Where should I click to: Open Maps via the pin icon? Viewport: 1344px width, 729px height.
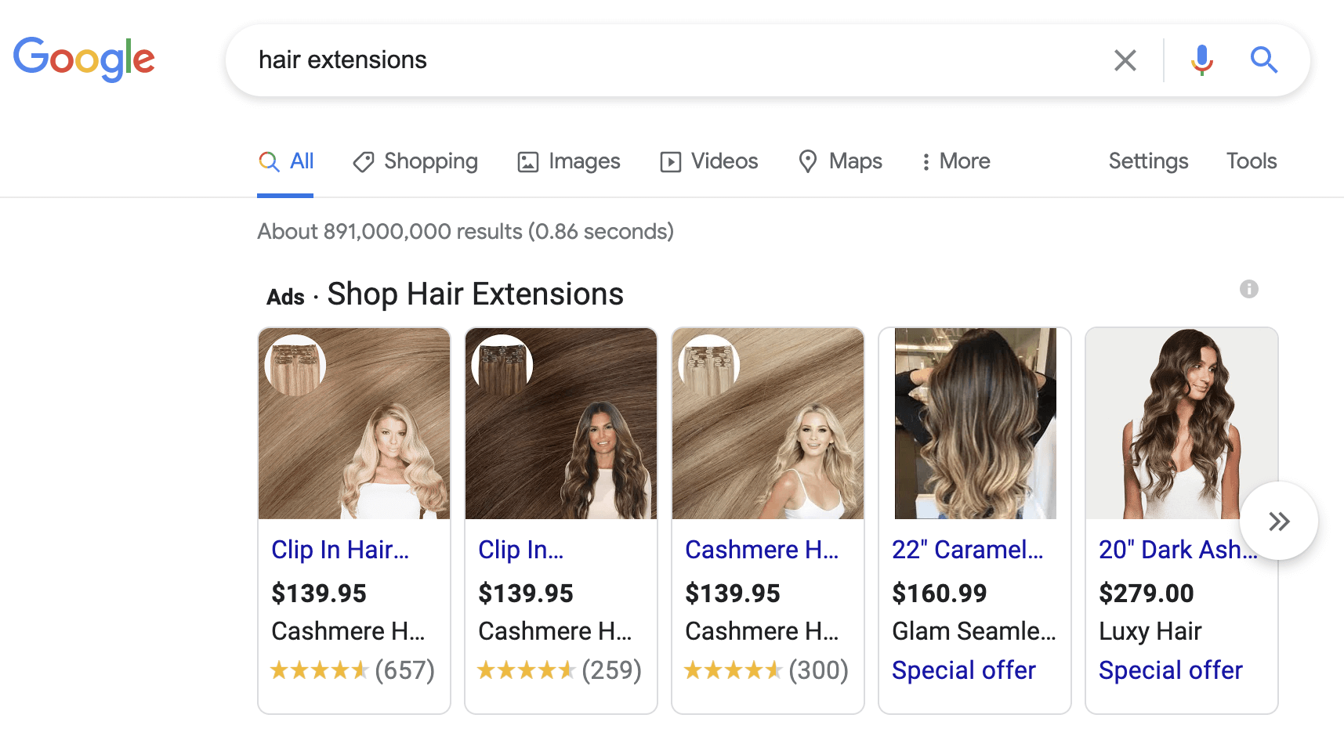coord(809,161)
